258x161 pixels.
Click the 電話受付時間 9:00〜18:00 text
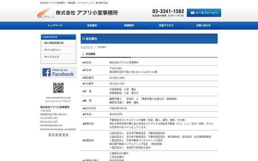pyautogui.click(x=168, y=16)
